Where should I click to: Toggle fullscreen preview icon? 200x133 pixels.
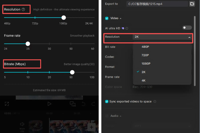[7, 104]
